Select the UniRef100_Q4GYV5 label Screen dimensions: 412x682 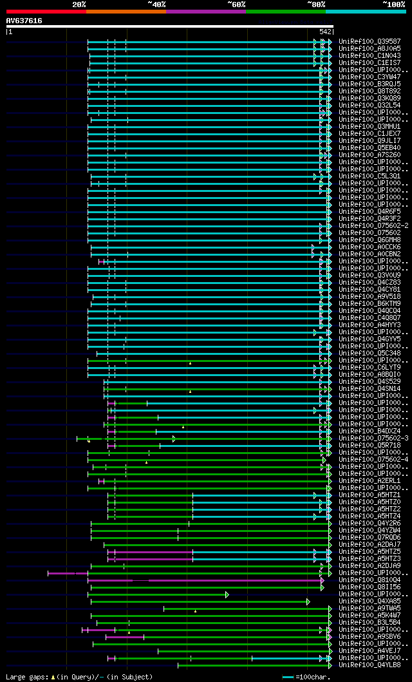370,339
